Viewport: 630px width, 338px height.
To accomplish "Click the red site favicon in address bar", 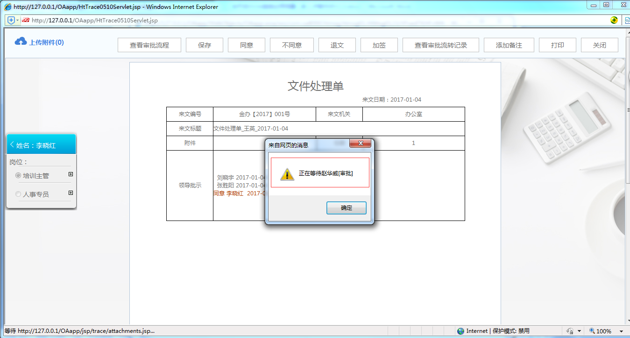I will pyautogui.click(x=26, y=21).
